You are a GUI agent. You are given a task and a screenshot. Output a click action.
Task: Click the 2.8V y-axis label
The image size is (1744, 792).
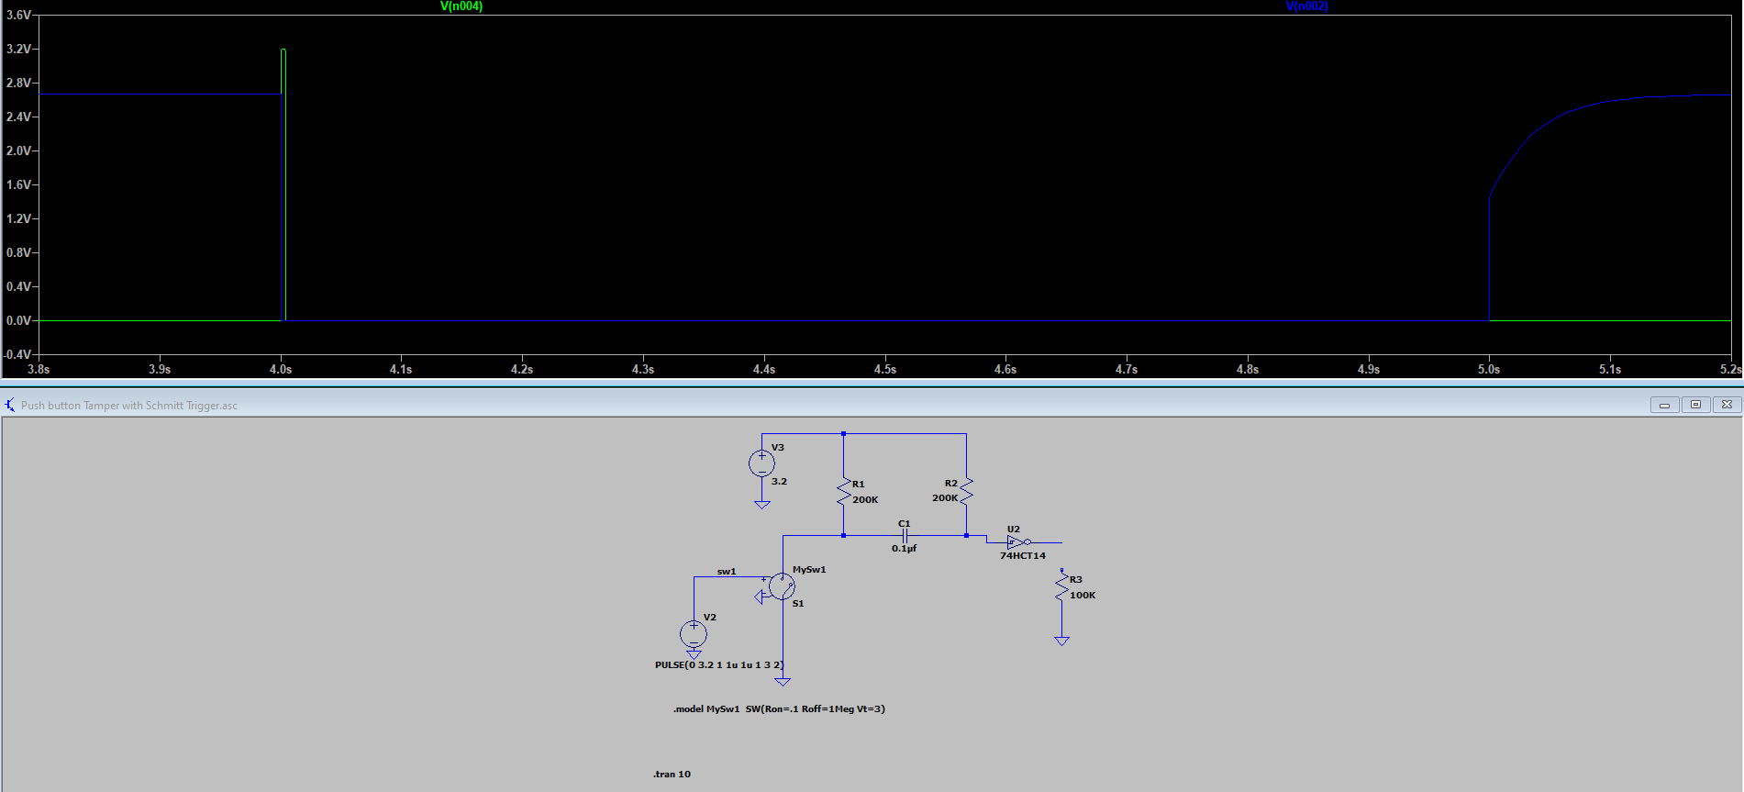[x=18, y=83]
